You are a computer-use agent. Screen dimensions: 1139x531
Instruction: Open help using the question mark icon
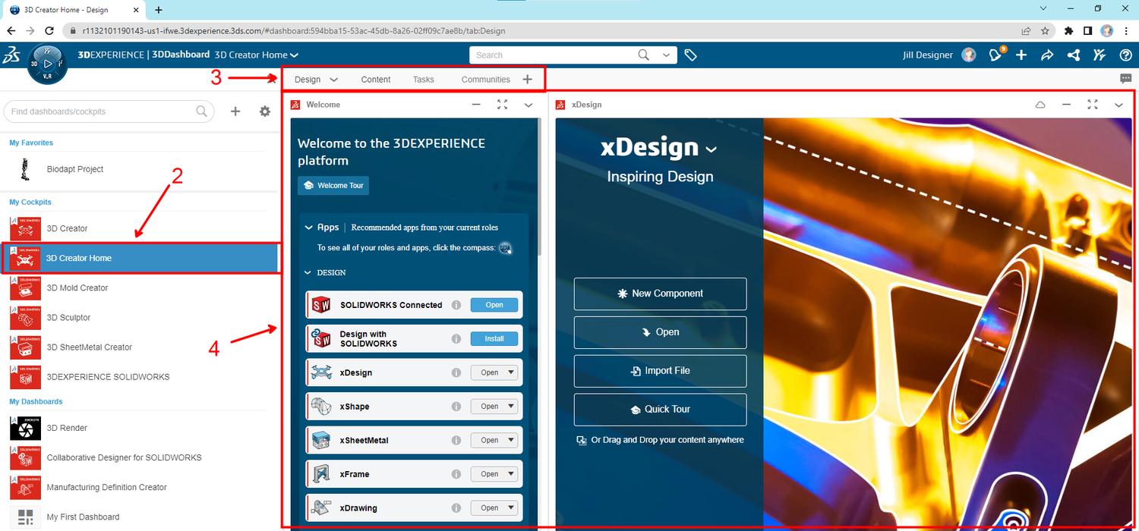(1127, 55)
